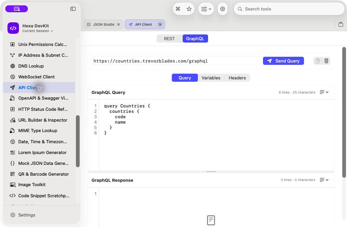Open OpenAPI & Swagger Viewer icon
The height and width of the screenshot is (227, 347).
13,98
